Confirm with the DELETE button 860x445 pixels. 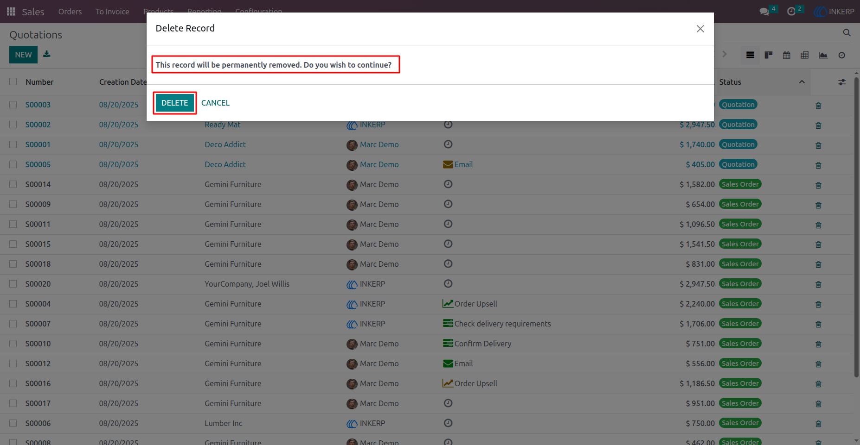pyautogui.click(x=175, y=103)
